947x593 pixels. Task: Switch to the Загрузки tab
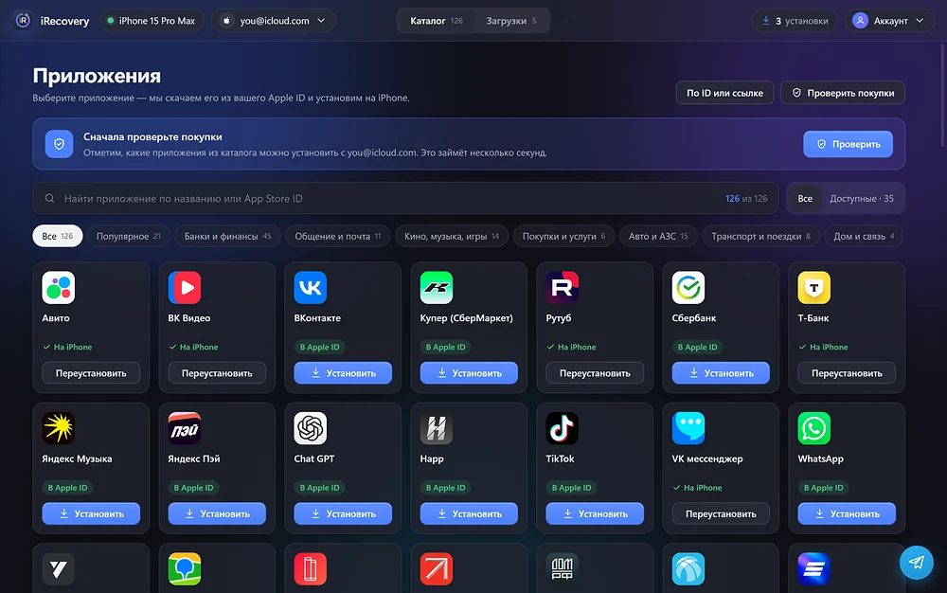tap(511, 21)
